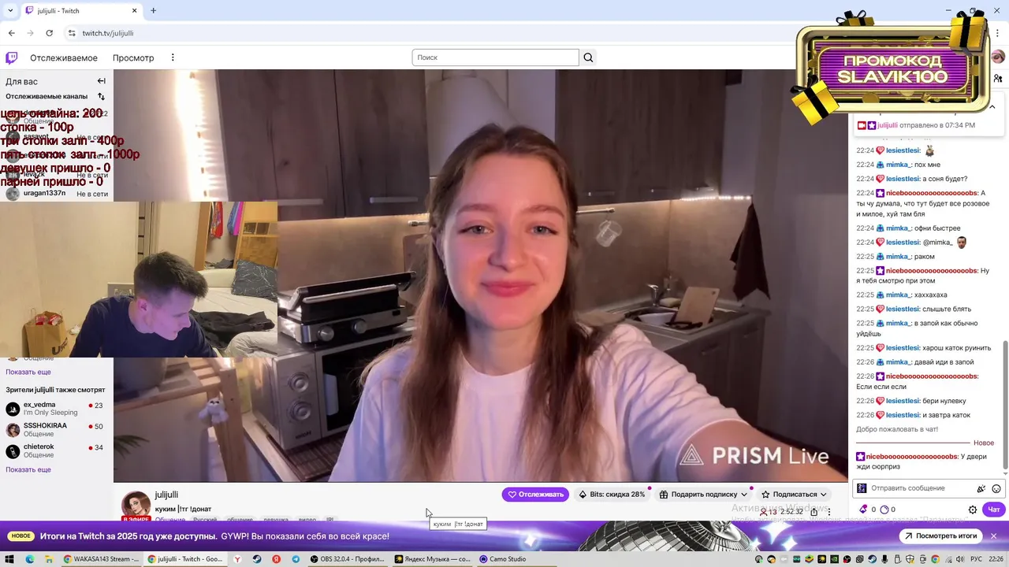Viewport: 1009px width, 567px height.
Task: Go back in the browser
Action: pyautogui.click(x=11, y=33)
